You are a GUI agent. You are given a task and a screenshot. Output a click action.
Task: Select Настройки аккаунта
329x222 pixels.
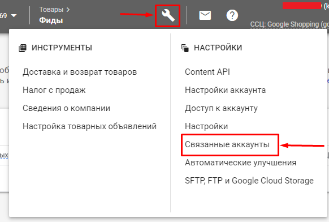tap(225, 90)
